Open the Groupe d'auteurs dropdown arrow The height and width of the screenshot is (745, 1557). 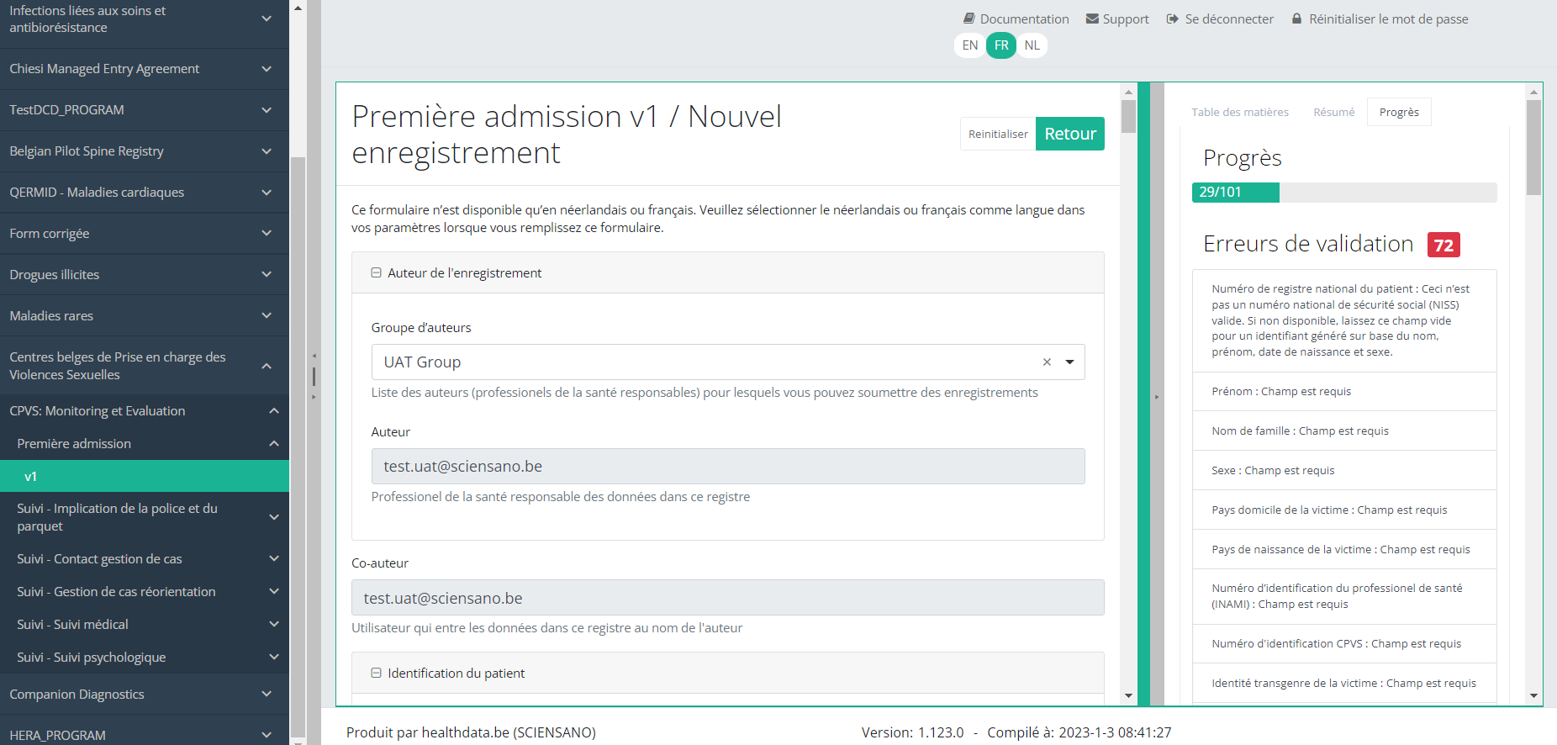click(1069, 362)
